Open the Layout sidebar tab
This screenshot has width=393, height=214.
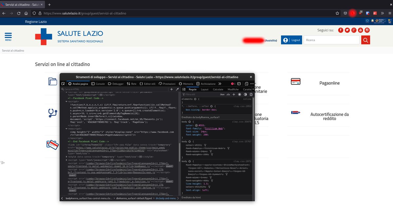205,89
